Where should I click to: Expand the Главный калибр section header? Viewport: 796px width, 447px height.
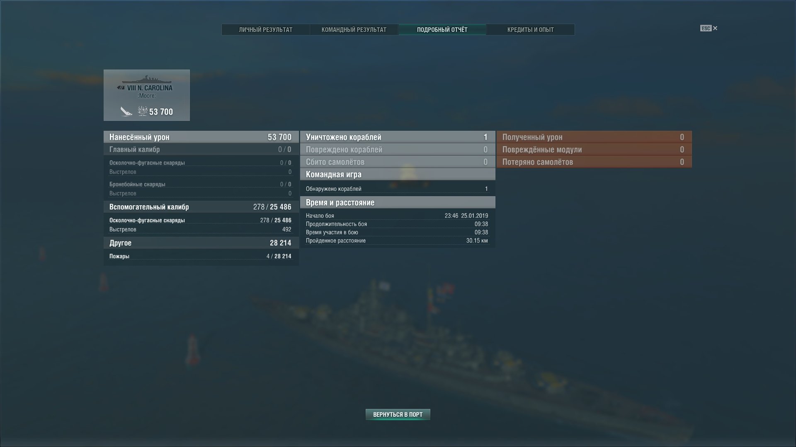point(201,149)
